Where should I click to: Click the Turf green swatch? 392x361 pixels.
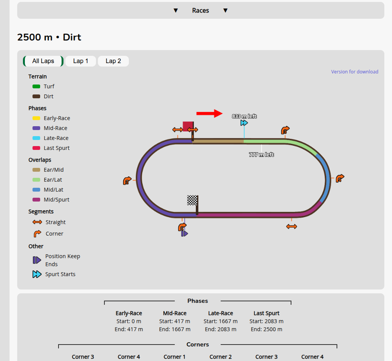[x=36, y=86]
